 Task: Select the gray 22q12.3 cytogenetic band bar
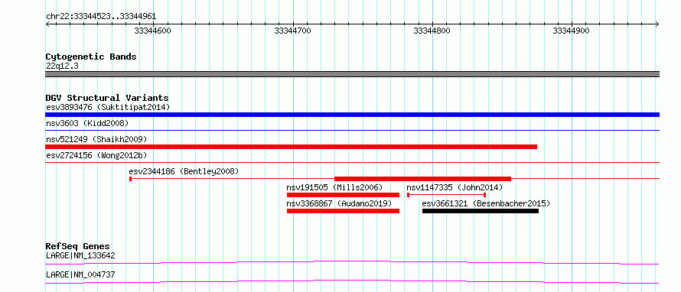click(352, 74)
